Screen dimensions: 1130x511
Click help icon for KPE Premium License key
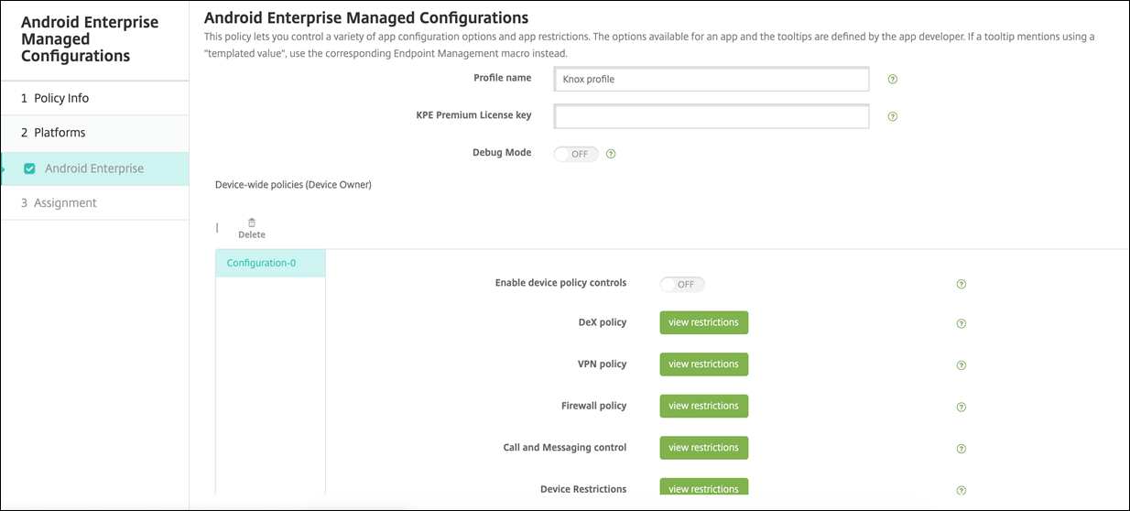(x=893, y=117)
